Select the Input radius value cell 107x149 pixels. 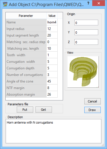(52, 29)
